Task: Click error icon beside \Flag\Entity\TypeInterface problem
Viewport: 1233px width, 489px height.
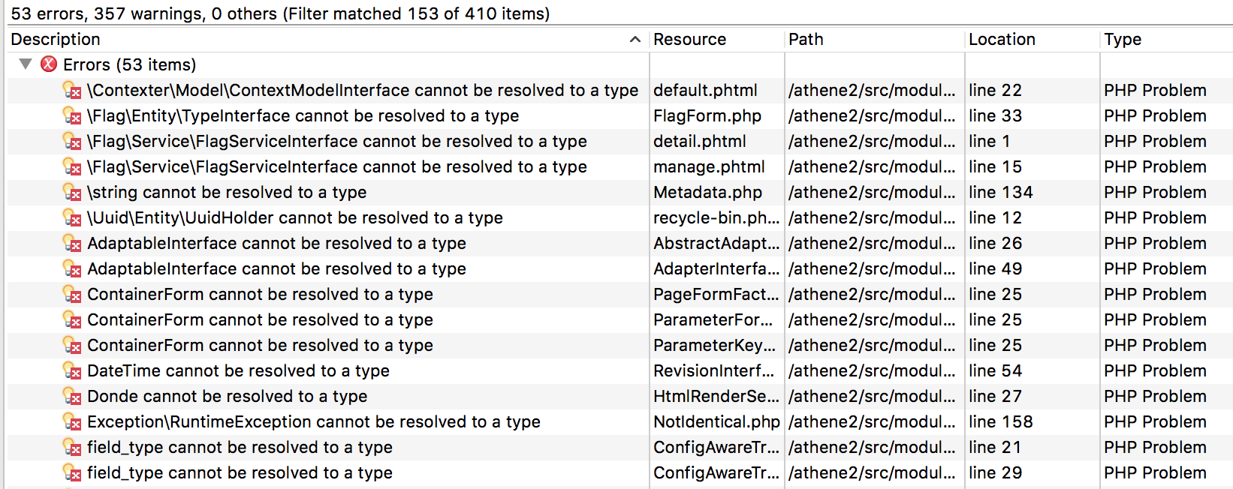Action: click(x=72, y=116)
